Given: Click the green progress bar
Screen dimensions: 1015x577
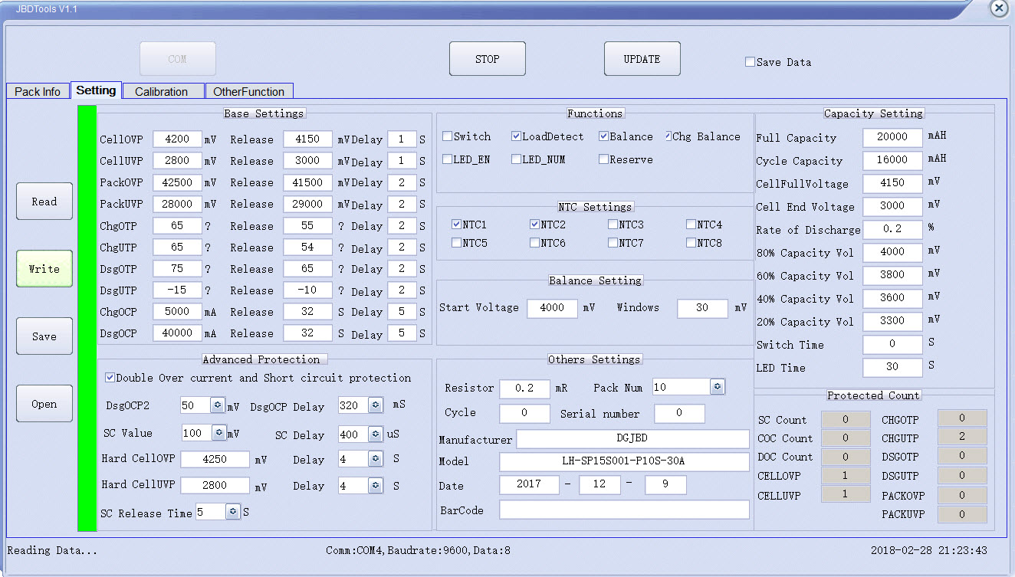Looking at the screenshot, I should (87, 318).
